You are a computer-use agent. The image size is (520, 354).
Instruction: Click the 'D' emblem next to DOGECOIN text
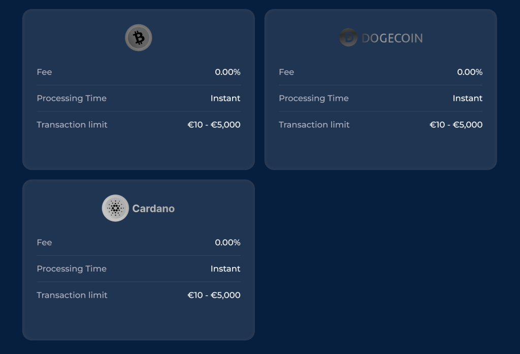(348, 37)
